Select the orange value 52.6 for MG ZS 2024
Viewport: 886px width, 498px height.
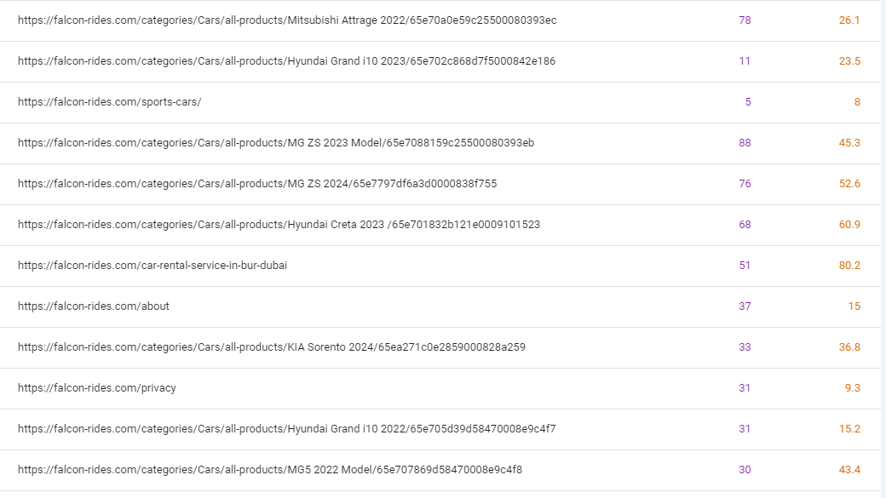tap(849, 184)
